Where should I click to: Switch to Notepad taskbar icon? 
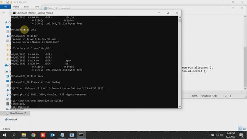click(62, 135)
